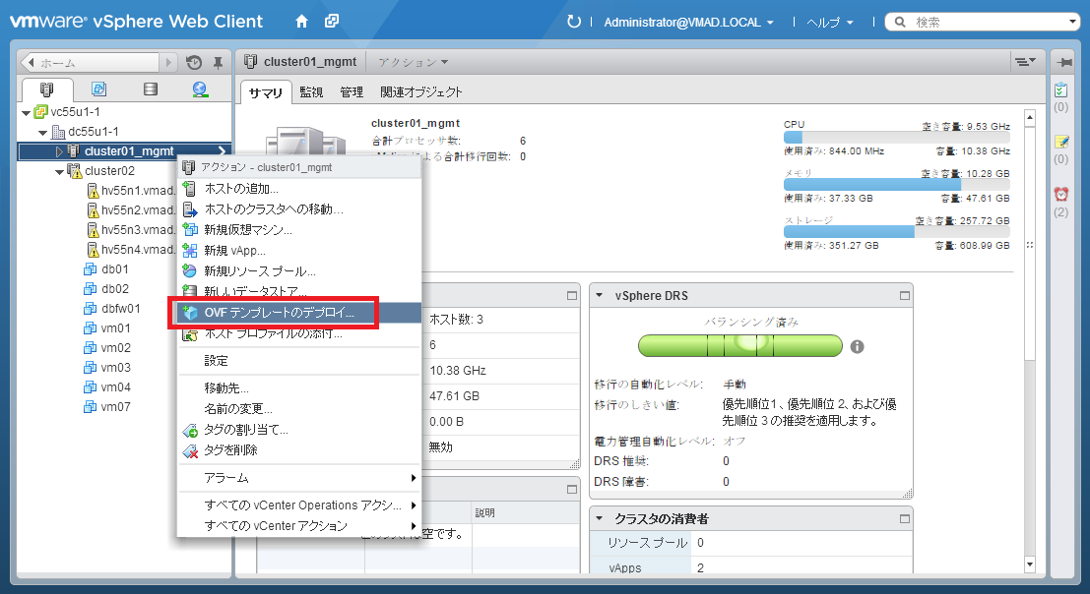Switch to VMs and Templates view tab

tap(98, 89)
